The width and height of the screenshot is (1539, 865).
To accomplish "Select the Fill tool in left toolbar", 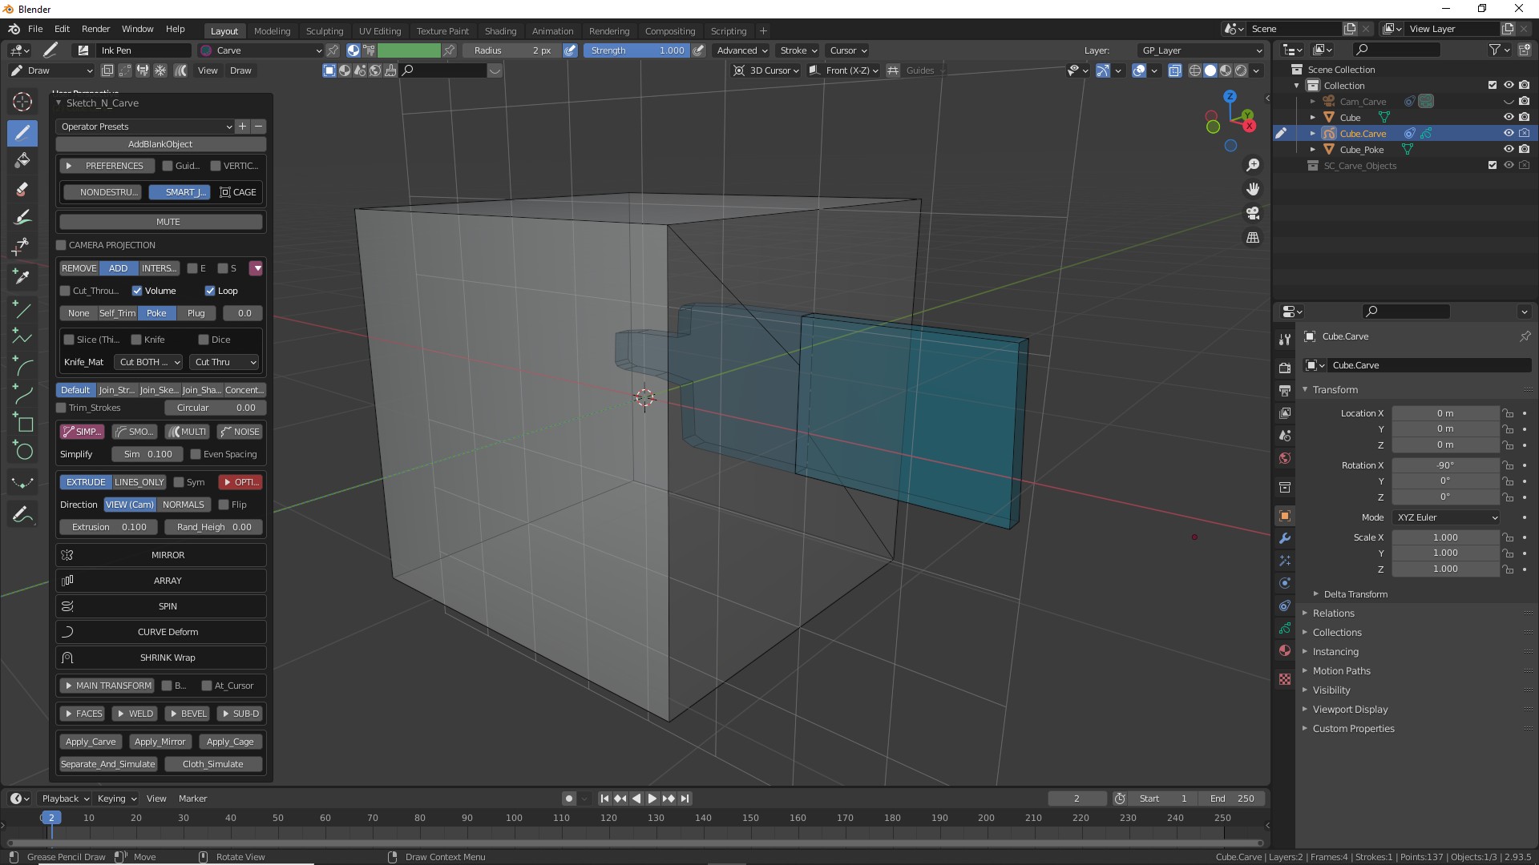I will point(22,160).
